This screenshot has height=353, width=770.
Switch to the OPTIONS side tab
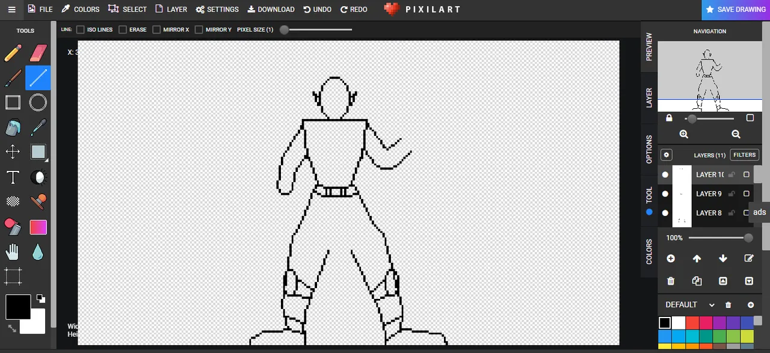649,149
